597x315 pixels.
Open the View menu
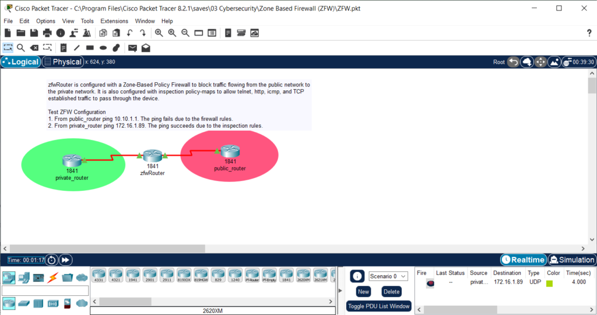click(x=68, y=21)
